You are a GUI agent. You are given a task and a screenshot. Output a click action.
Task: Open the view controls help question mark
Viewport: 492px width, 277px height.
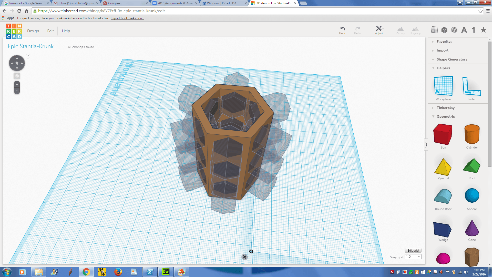[x=28, y=56]
